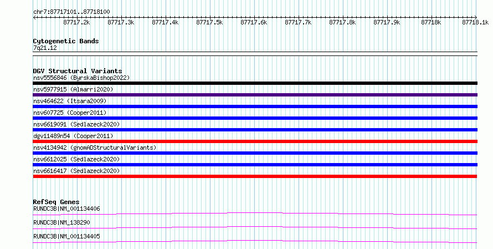The image size is (493, 249).
Task: Click the chr7:87717101..87718100 coordinate label
Action: click(71, 12)
